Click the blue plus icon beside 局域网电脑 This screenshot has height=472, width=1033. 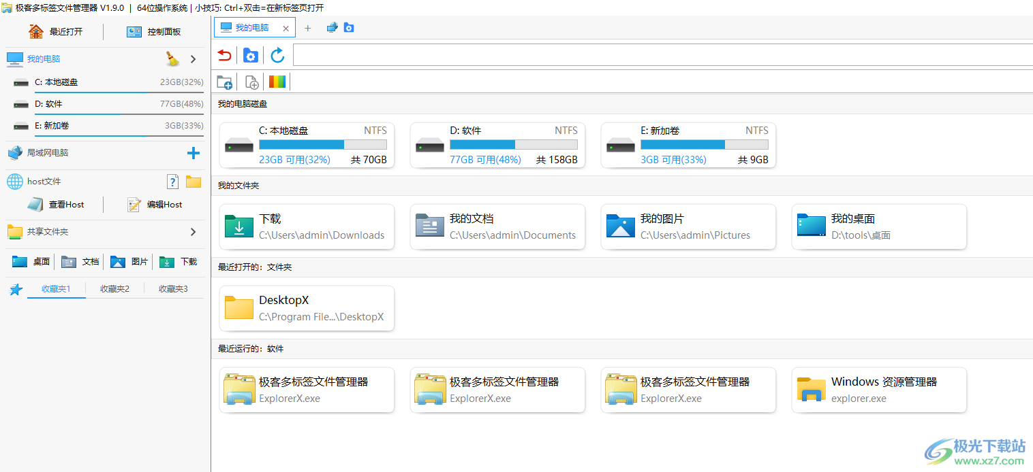[x=194, y=153]
